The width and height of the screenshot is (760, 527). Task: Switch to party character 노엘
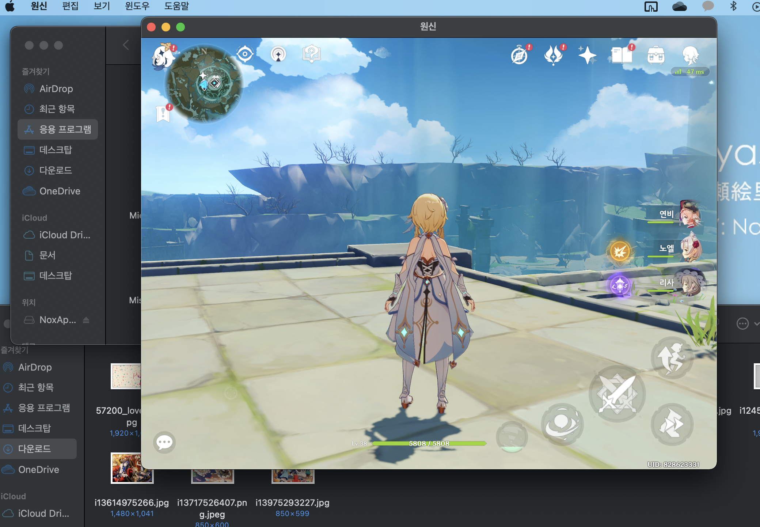click(x=690, y=249)
